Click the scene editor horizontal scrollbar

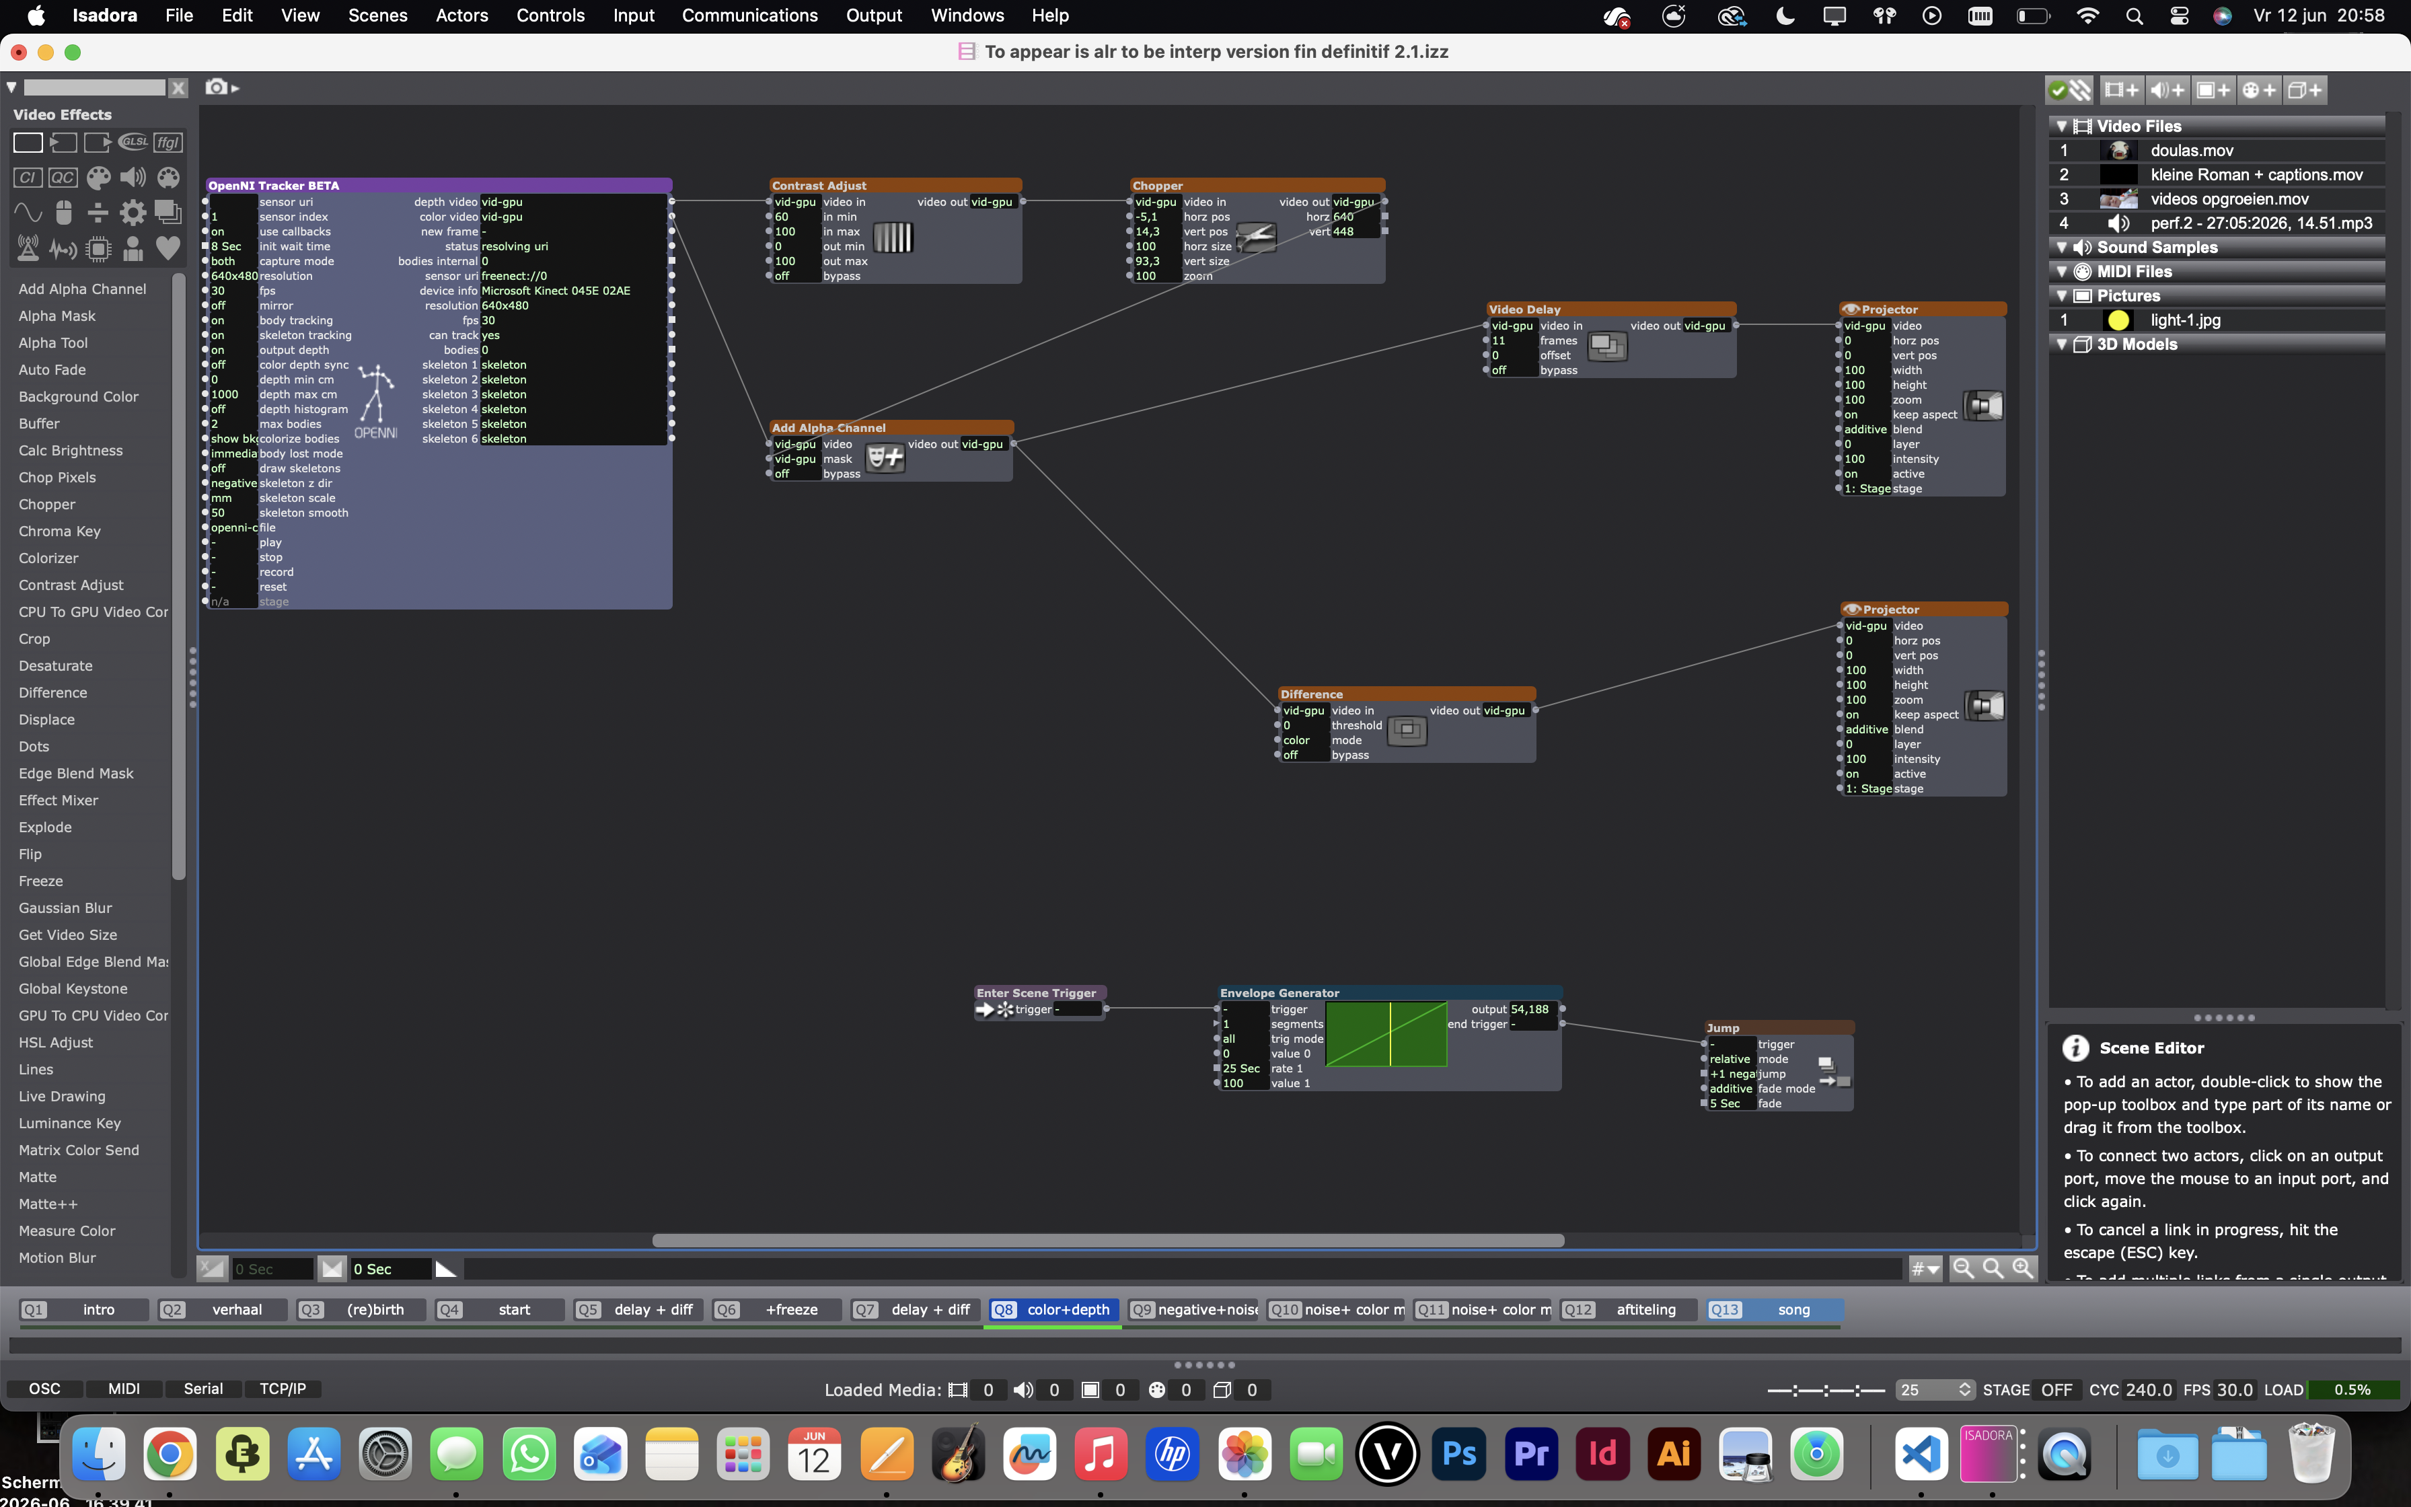[x=1108, y=1241]
